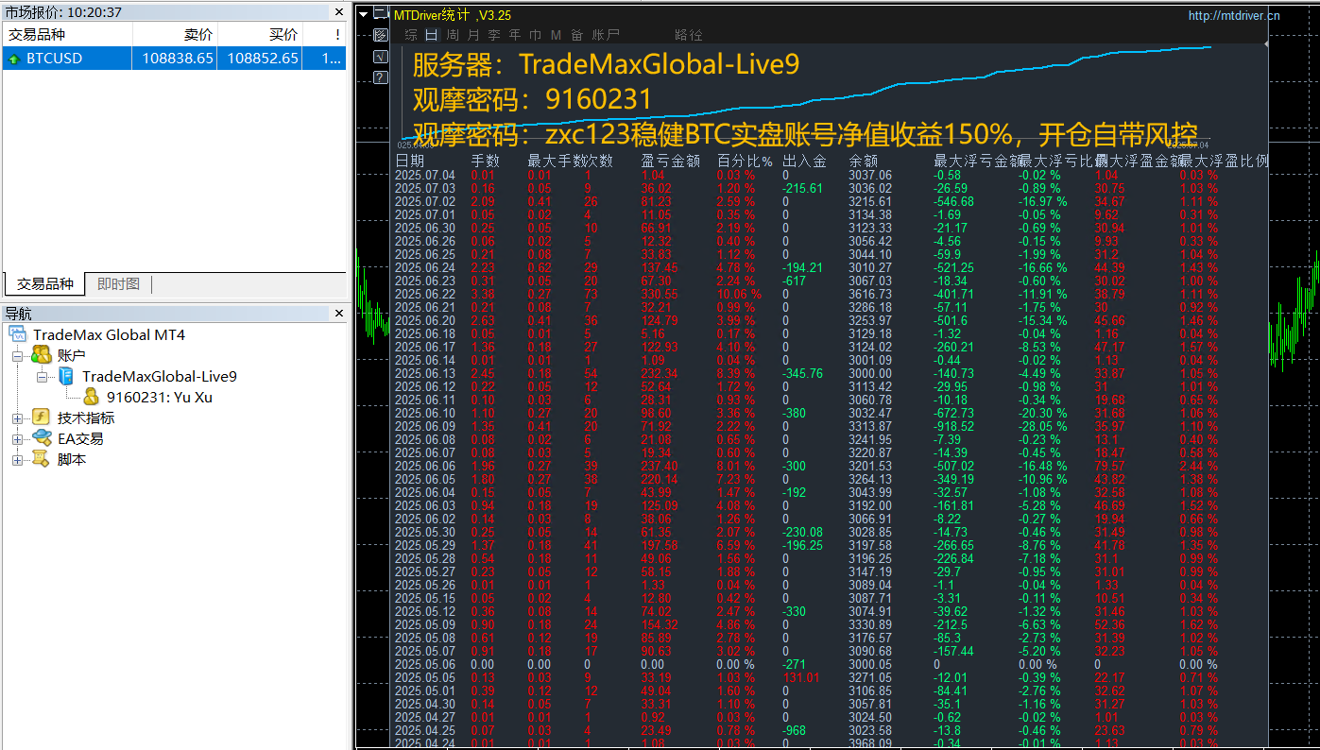The image size is (1320, 750).
Task: Click the 账户 accounts group icon
Action: click(42, 355)
